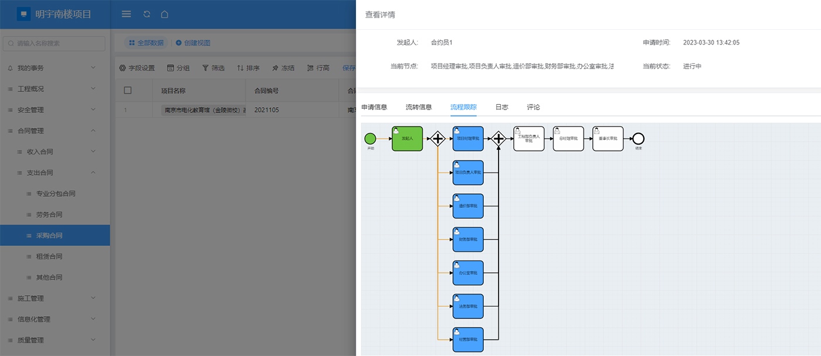Click the 查看详情 panel title
821x356 pixels.
[x=380, y=15]
